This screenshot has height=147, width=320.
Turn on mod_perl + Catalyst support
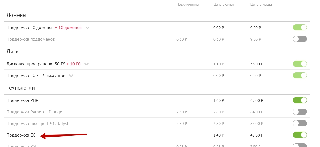coord(300,124)
